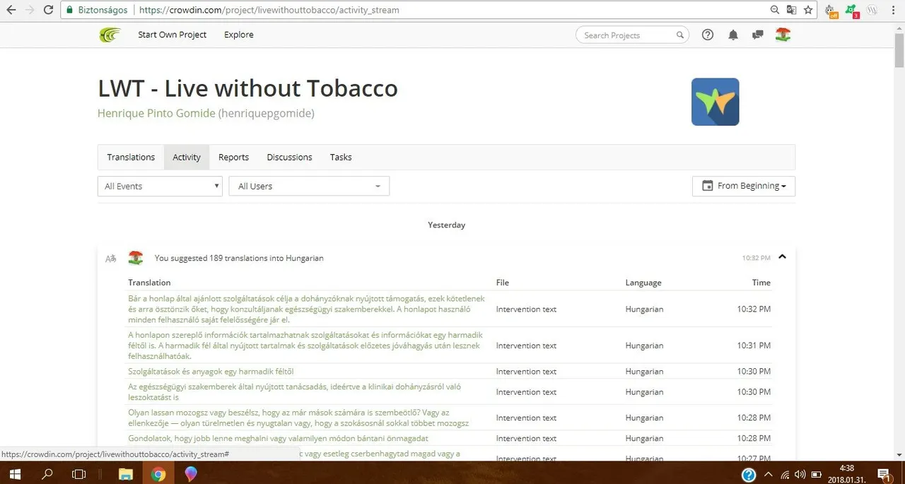Viewport: 905px width, 484px height.
Task: Open the Action Center notifications icon
Action: 884,474
